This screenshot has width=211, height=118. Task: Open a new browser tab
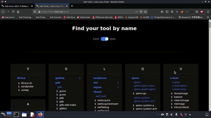(72, 6)
